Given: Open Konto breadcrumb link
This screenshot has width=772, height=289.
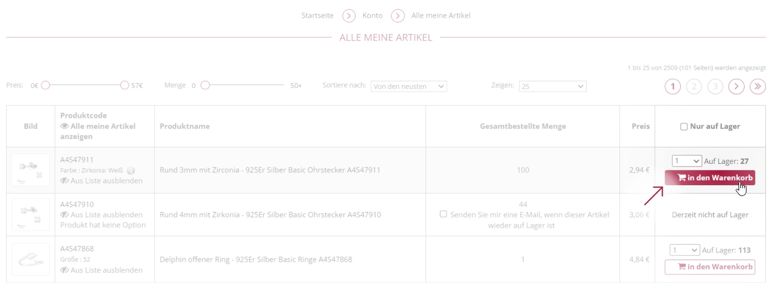Looking at the screenshot, I should point(373,16).
